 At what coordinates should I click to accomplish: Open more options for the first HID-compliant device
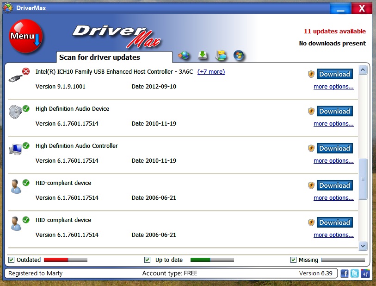[x=333, y=197]
